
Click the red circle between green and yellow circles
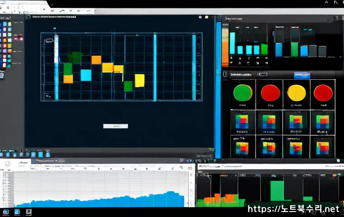click(x=270, y=93)
